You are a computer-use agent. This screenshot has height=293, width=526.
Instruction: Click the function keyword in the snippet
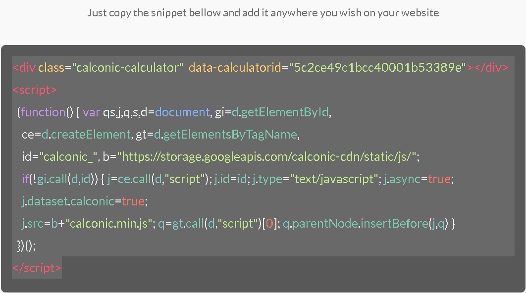[43, 112]
